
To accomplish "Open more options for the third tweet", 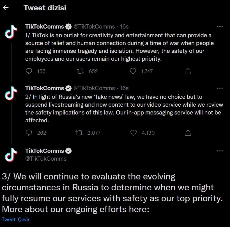I will pyautogui.click(x=220, y=151).
